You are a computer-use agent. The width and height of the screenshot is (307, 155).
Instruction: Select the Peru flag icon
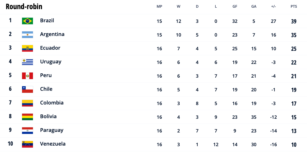coord(27,76)
